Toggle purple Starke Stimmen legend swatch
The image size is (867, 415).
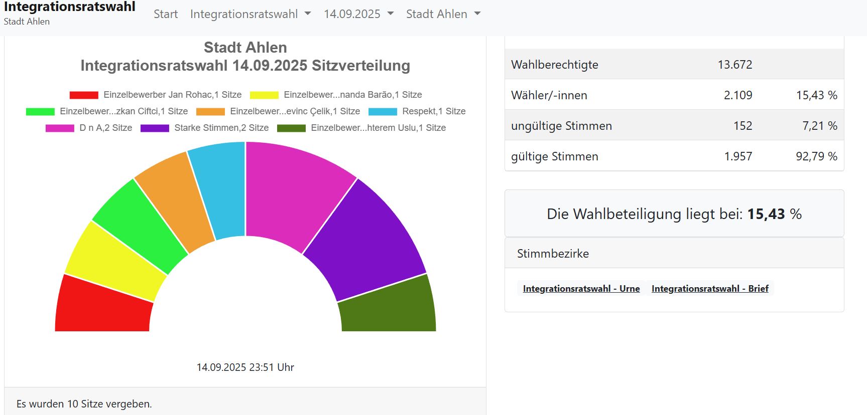pyautogui.click(x=155, y=128)
